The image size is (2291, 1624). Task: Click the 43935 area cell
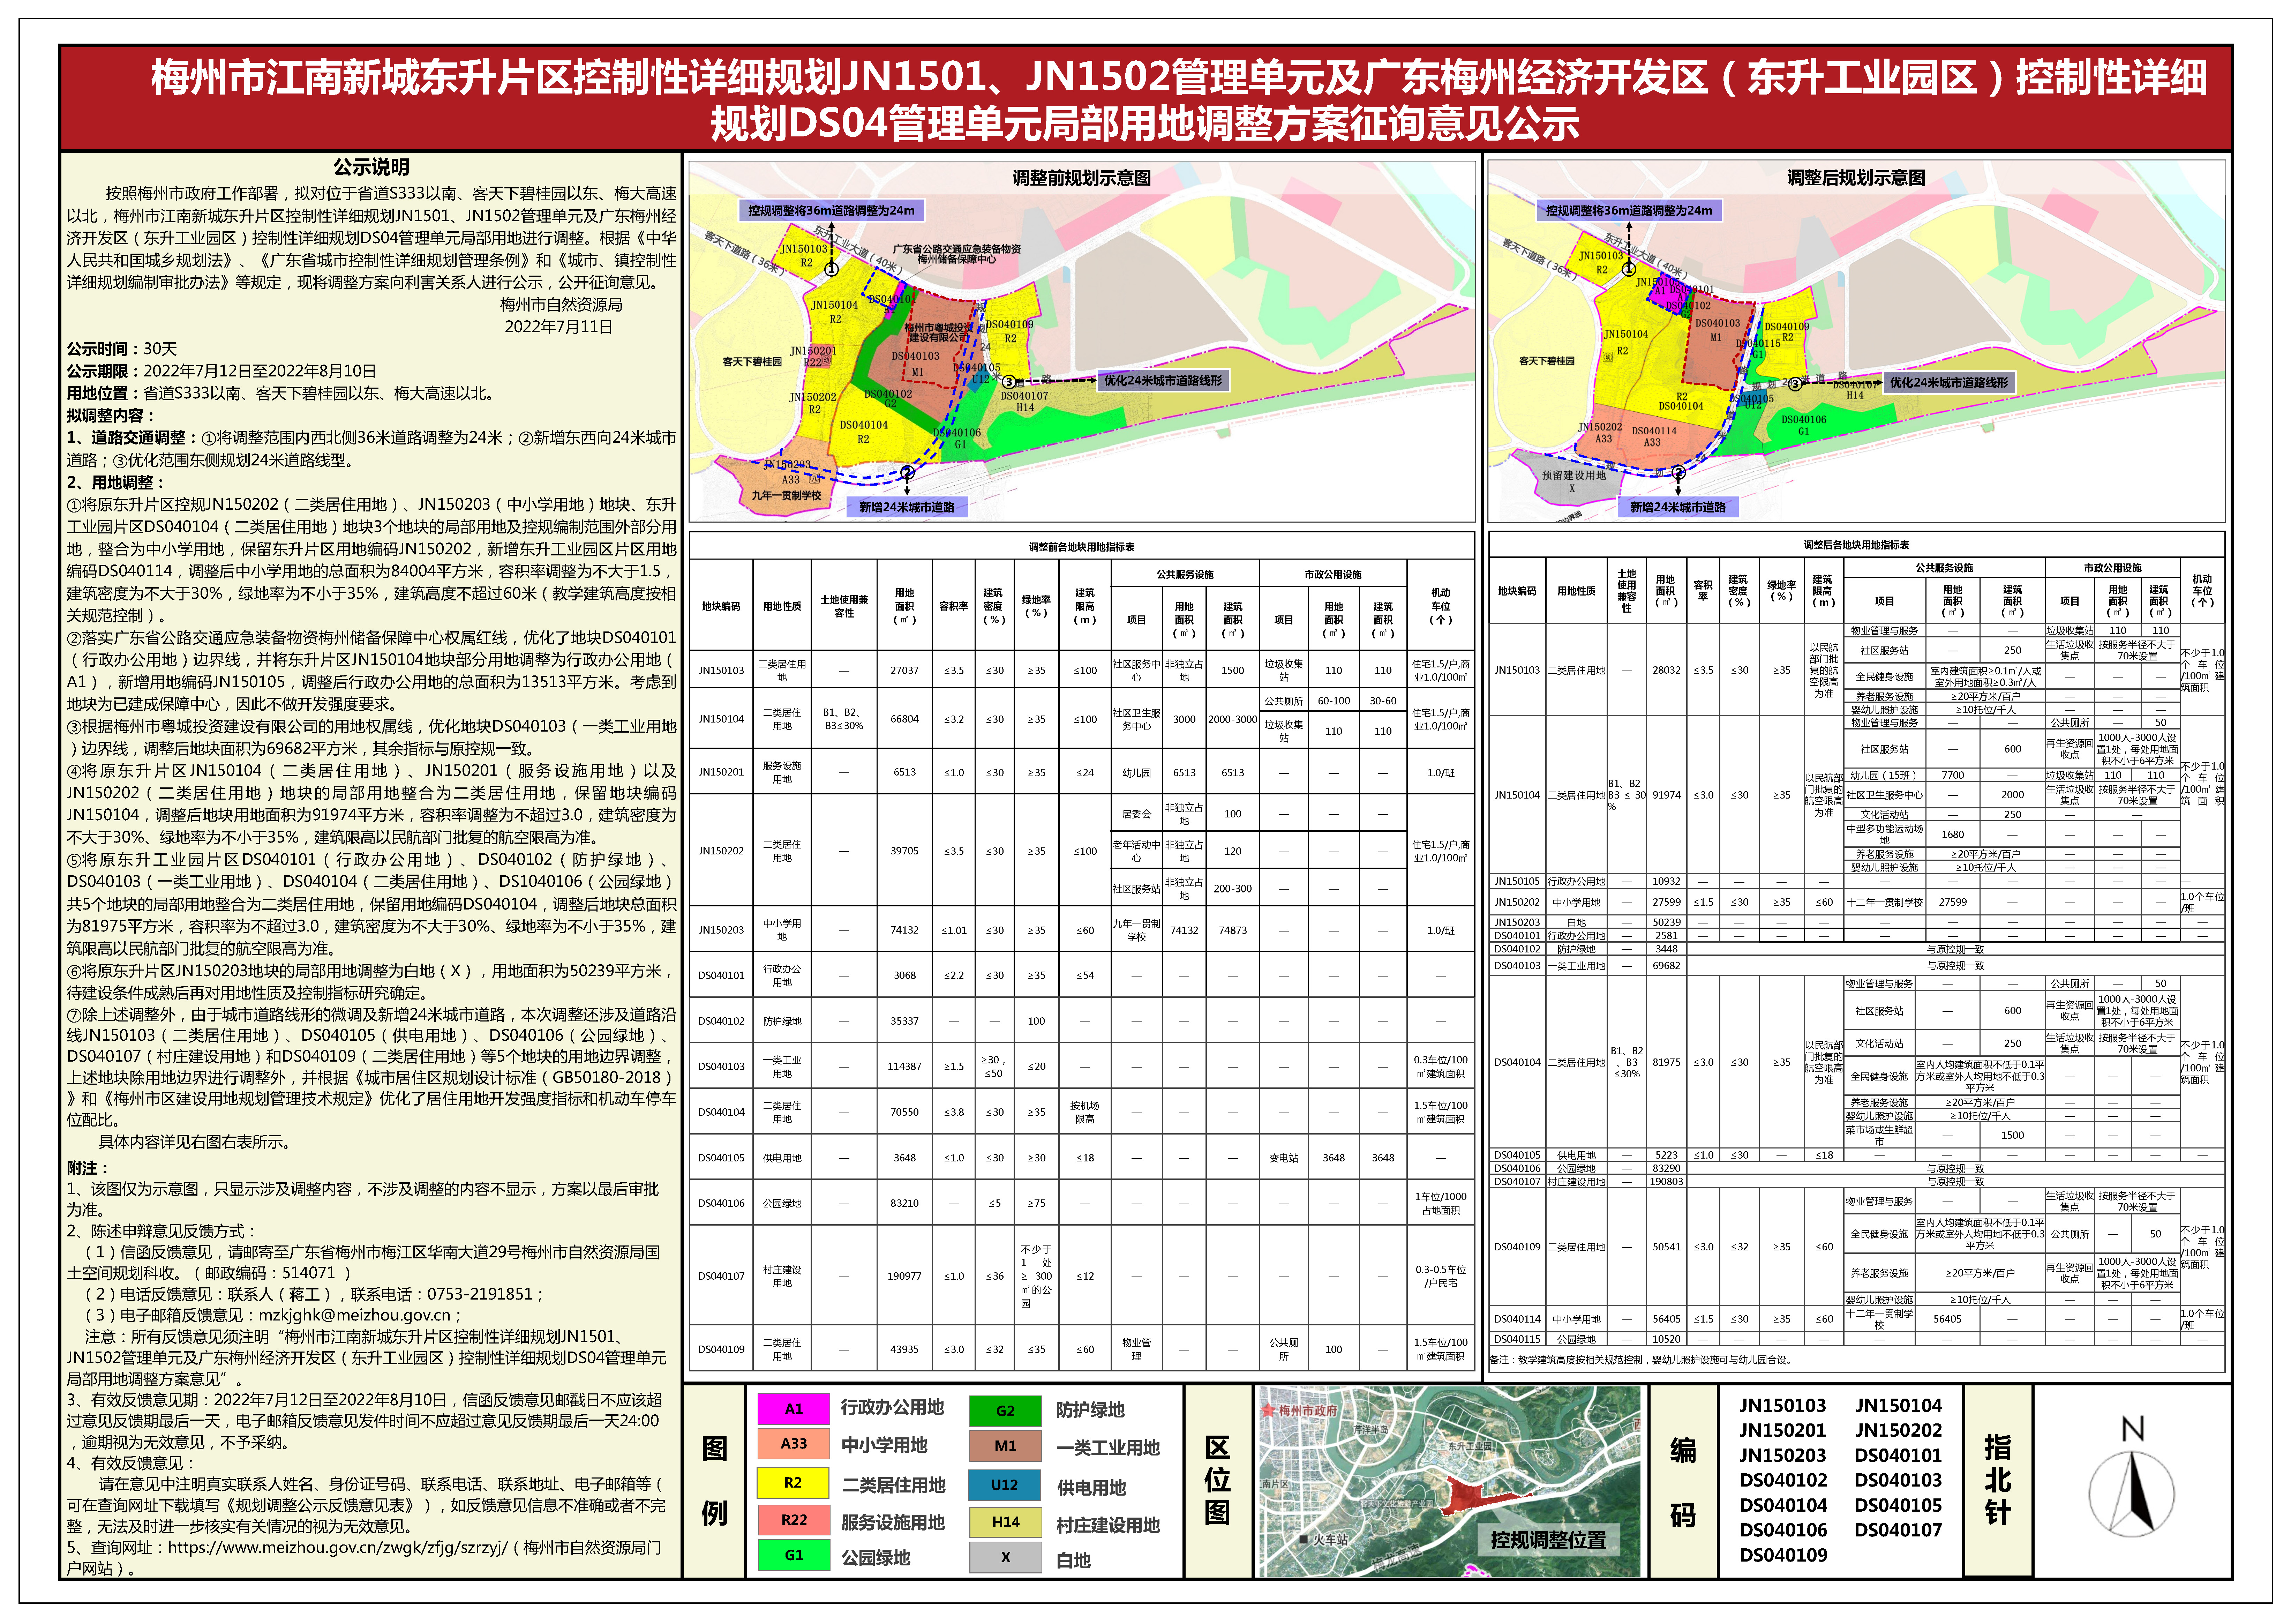pyautogui.click(x=904, y=1349)
